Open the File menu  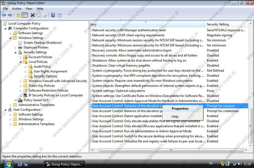coord(5,9)
